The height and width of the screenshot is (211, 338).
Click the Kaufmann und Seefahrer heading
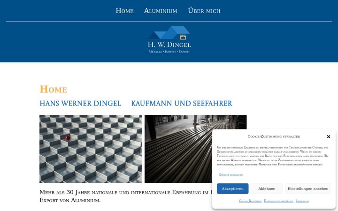click(182, 103)
